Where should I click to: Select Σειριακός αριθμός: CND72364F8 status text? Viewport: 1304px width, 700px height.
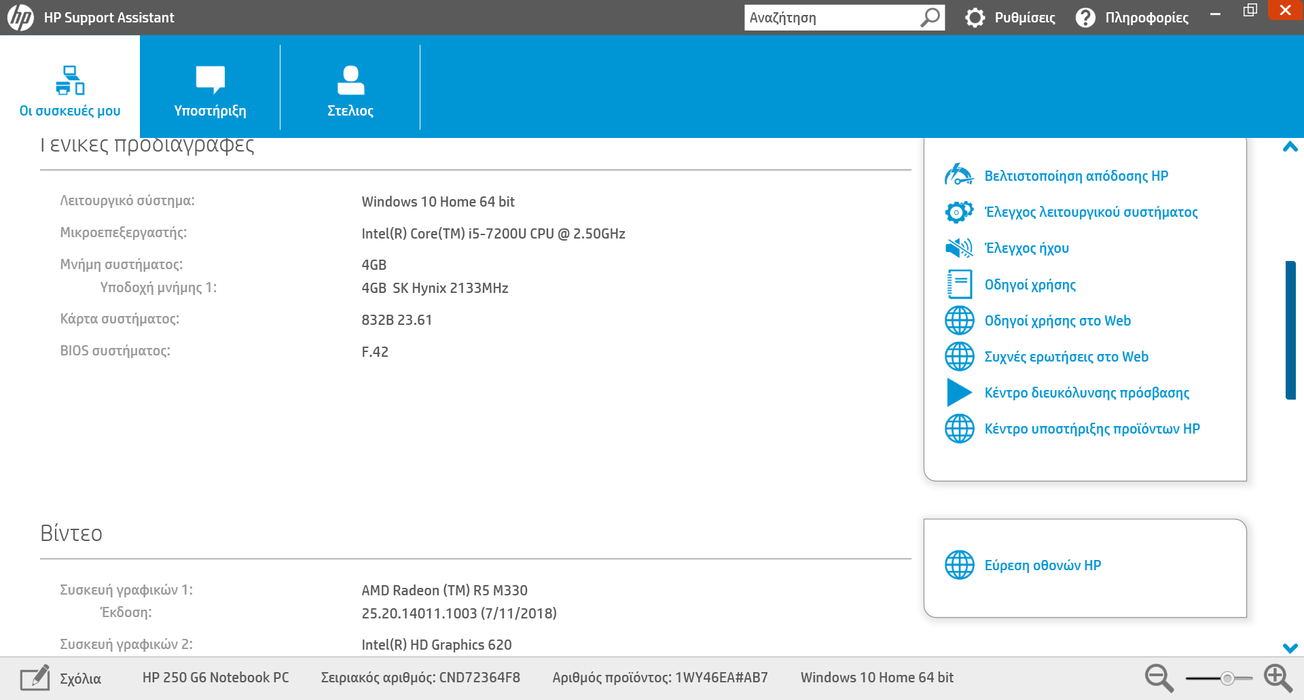tap(420, 678)
